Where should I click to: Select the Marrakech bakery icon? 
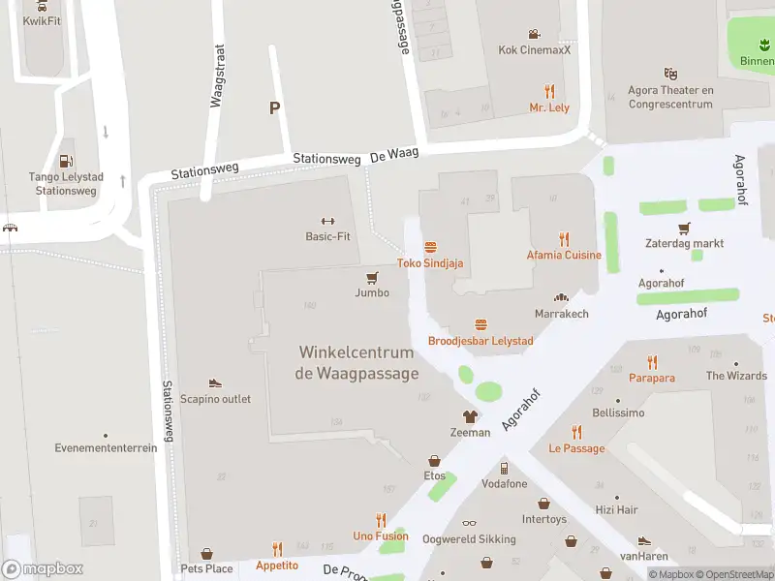561,297
